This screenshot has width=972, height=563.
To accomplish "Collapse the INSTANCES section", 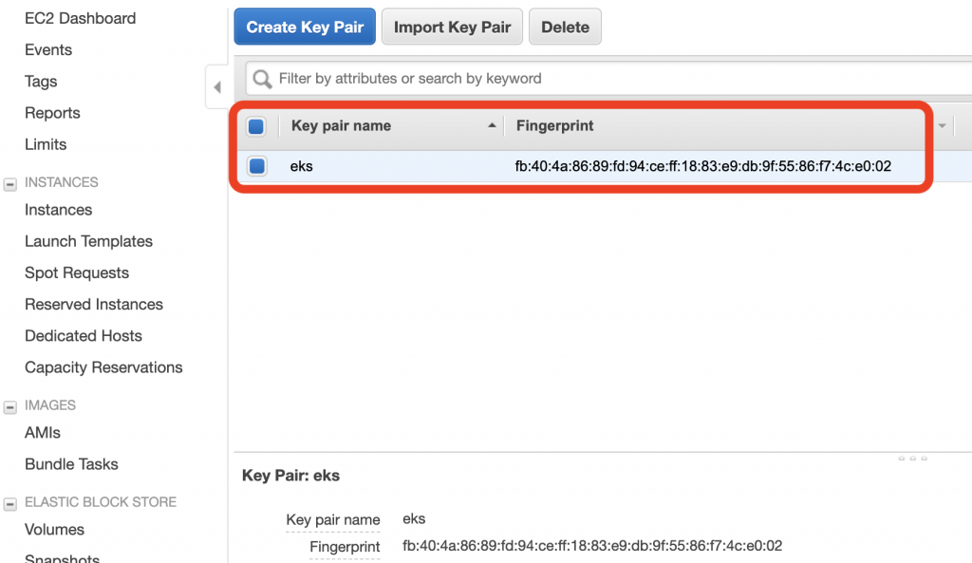I will (x=9, y=184).
